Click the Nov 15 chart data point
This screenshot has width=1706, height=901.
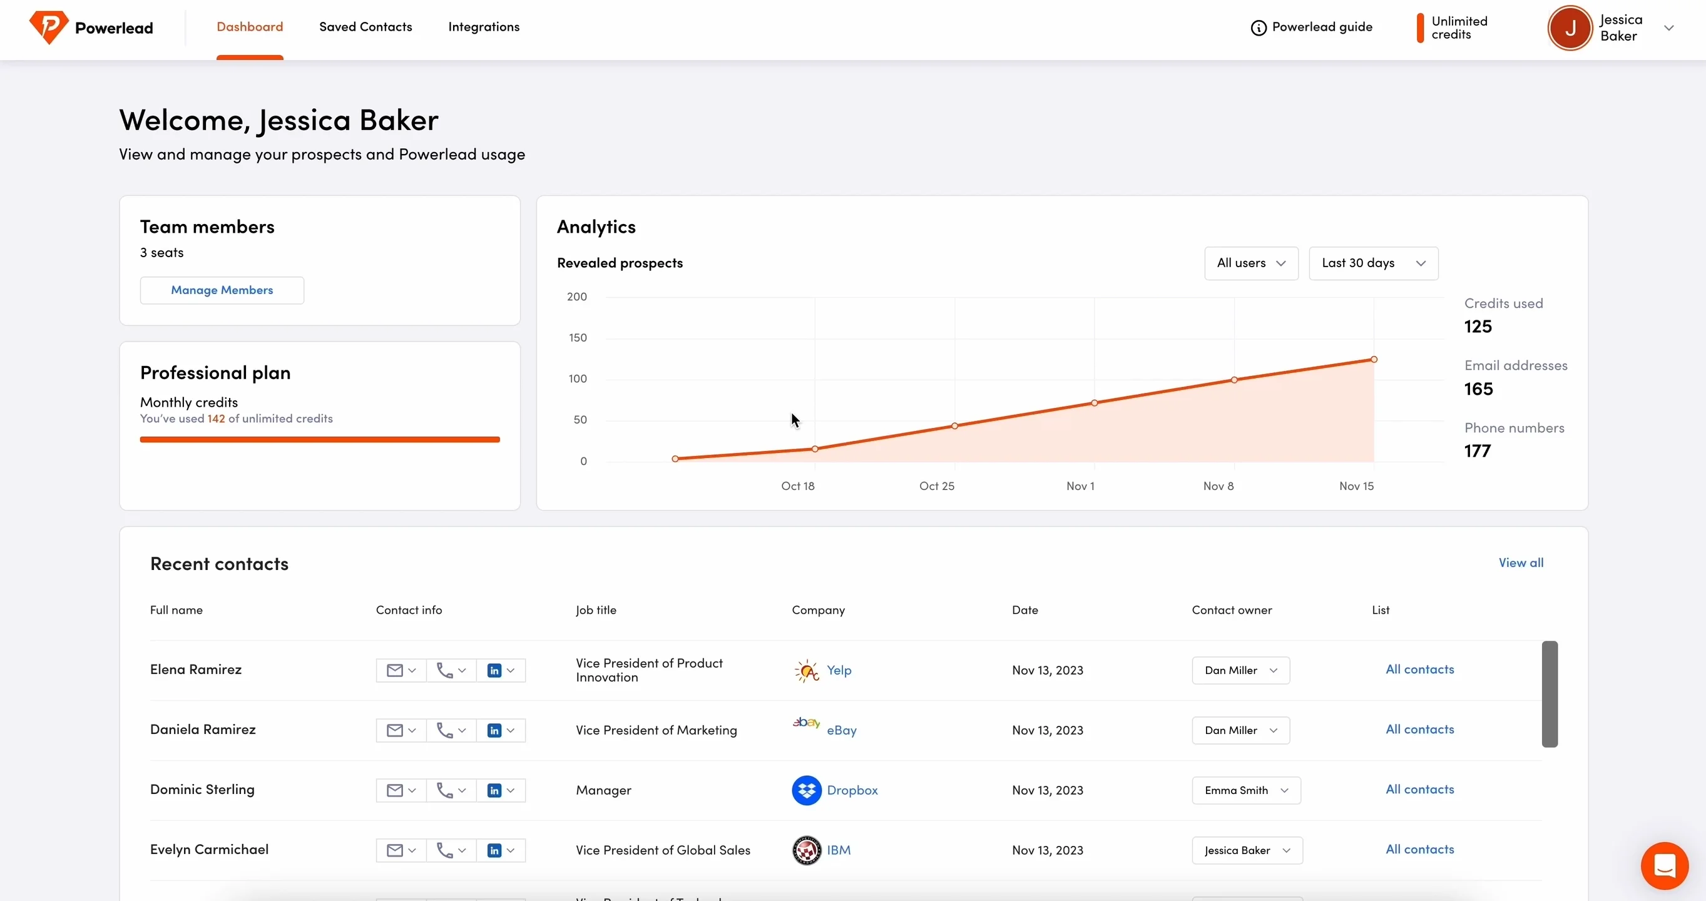[1374, 360]
